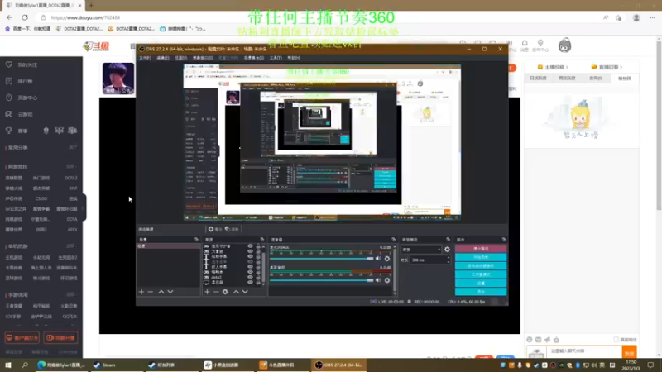Open OBS 文件(F) menu
This screenshot has height=372, width=662.
pos(145,58)
